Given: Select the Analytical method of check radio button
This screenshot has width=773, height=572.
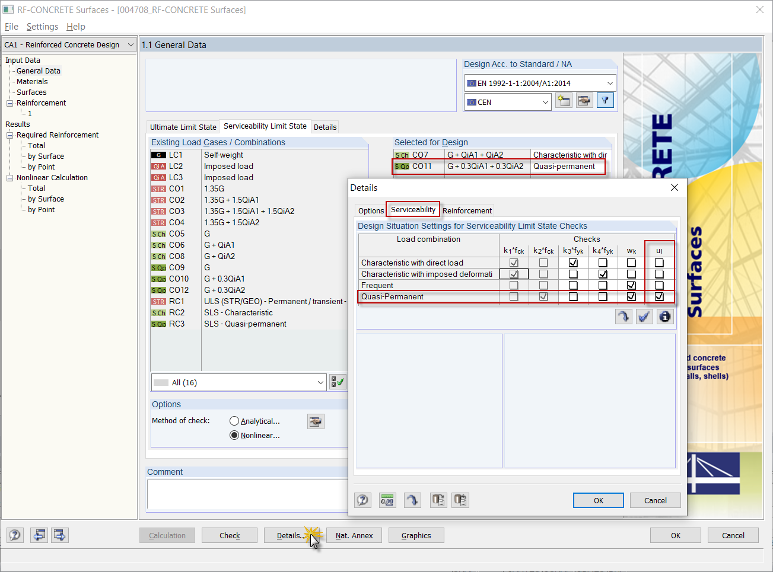Looking at the screenshot, I should (x=236, y=421).
